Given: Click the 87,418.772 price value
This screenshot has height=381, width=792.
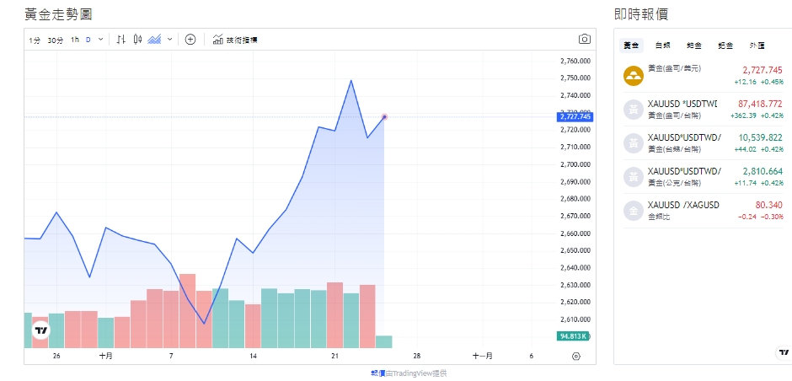Looking at the screenshot, I should point(760,104).
